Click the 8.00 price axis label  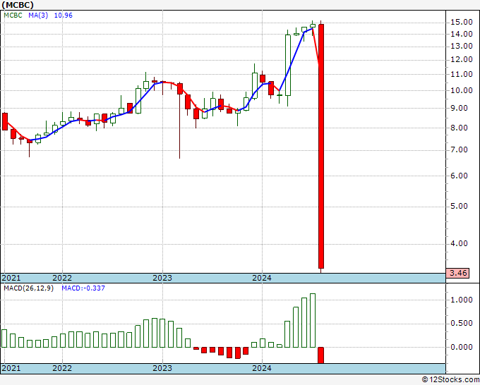(x=460, y=128)
